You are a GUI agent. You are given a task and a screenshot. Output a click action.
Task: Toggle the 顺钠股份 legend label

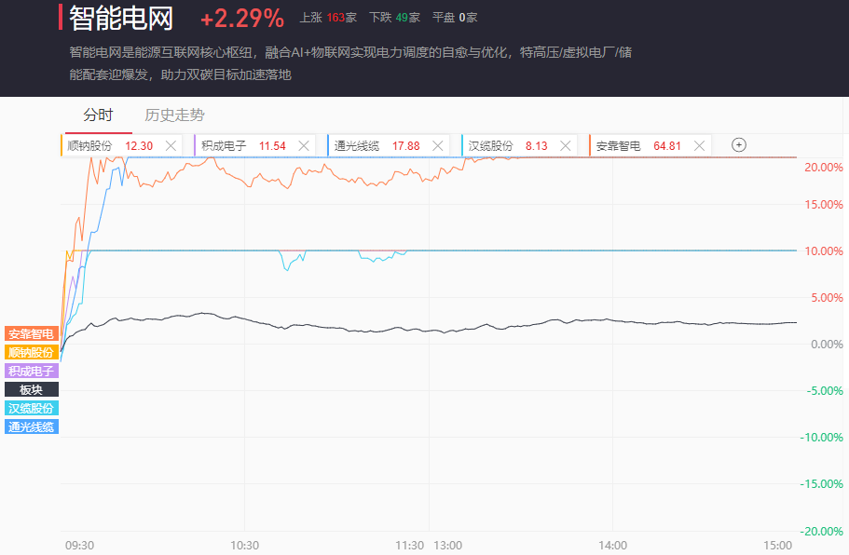click(32, 352)
